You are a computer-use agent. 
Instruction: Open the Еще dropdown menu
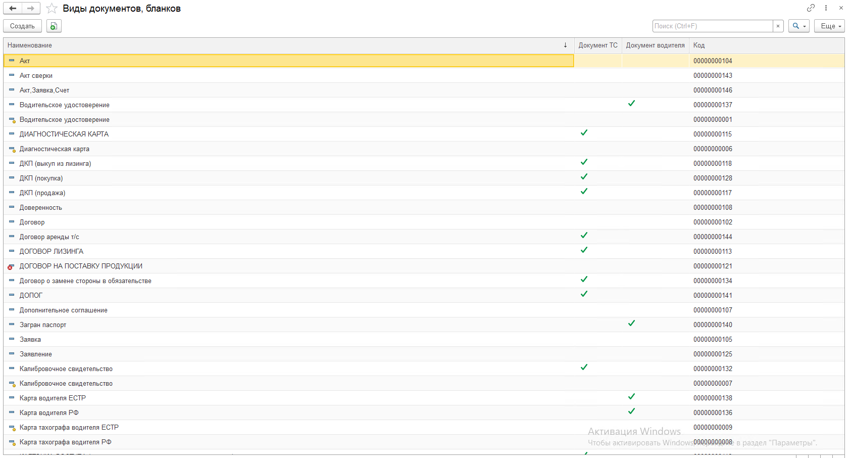coord(829,26)
